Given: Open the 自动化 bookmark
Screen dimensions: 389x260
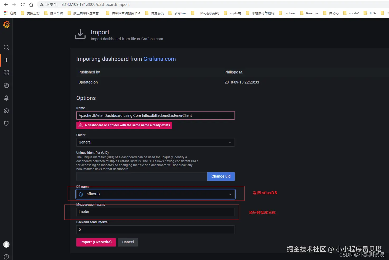Looking at the screenshot, I should (x=331, y=13).
